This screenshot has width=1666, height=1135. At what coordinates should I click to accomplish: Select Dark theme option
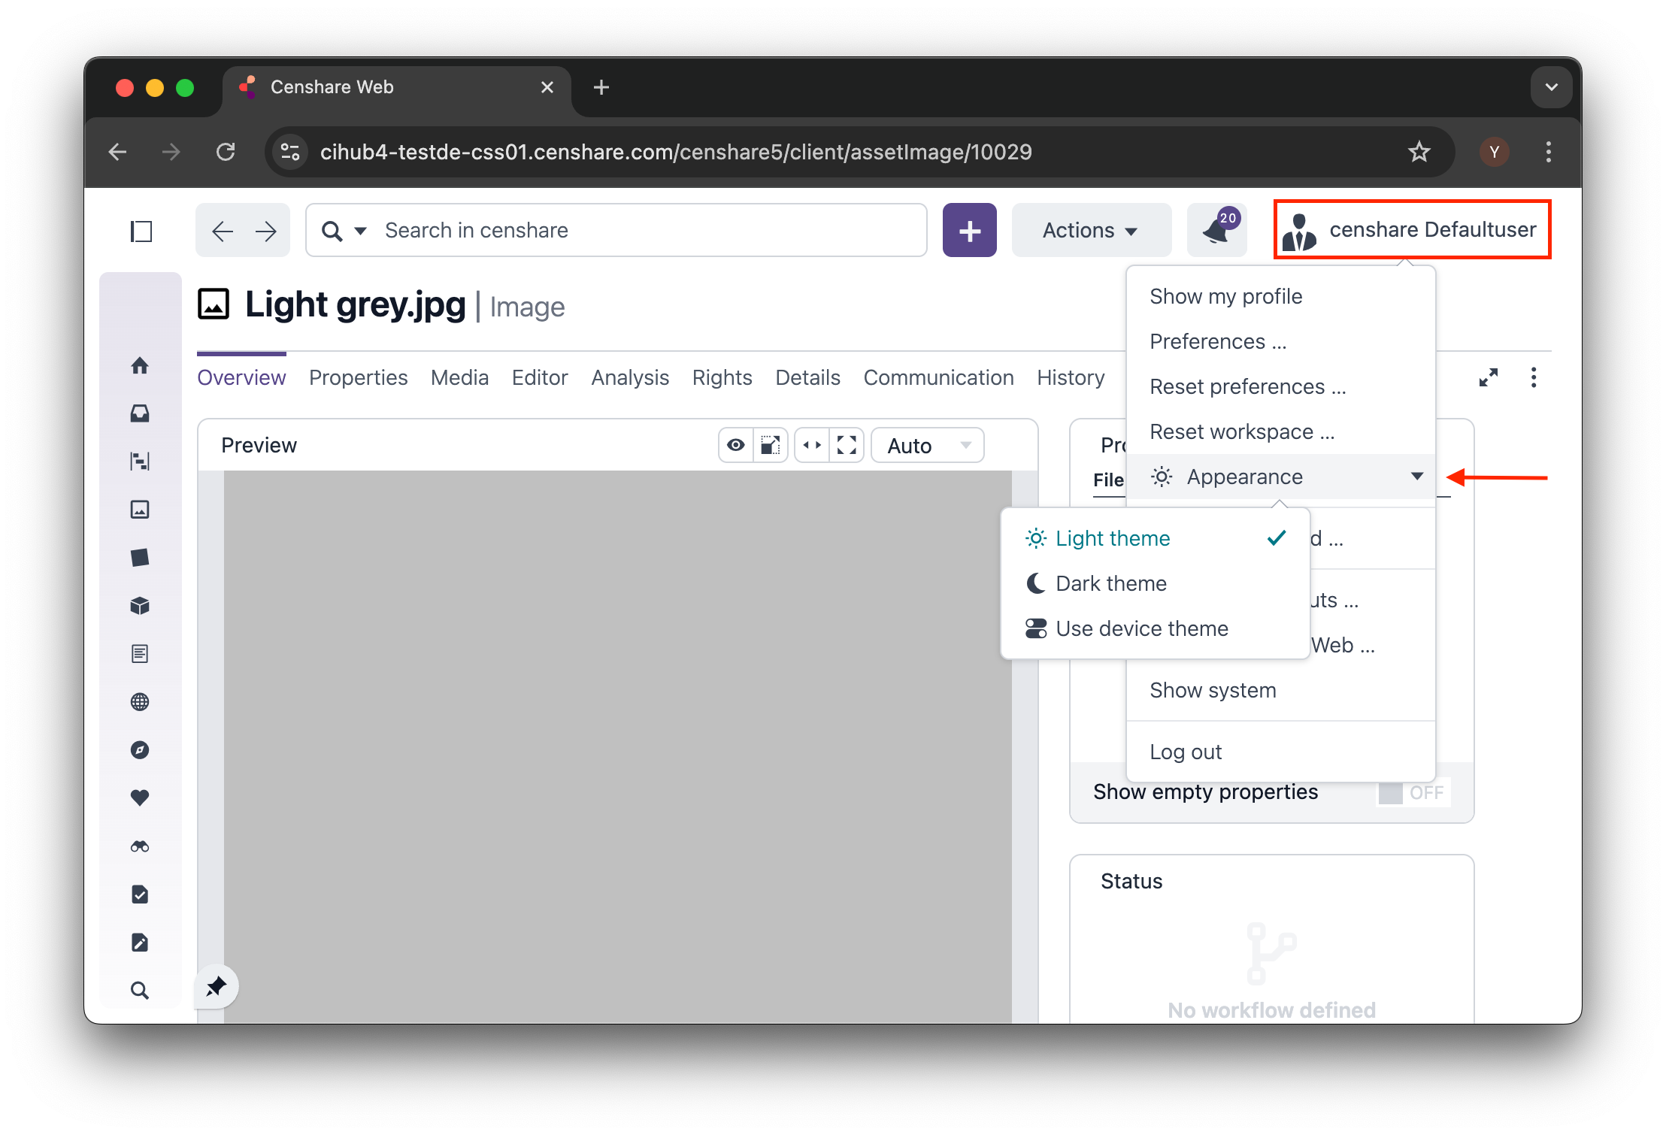pos(1110,583)
